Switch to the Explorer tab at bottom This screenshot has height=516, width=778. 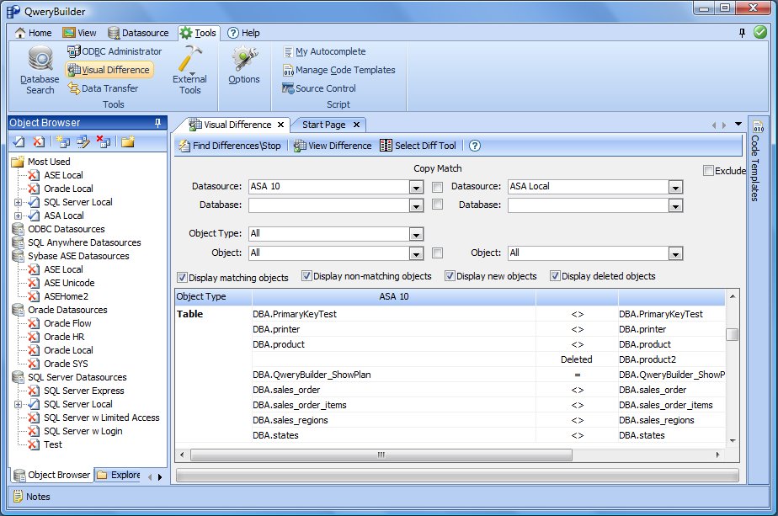pyautogui.click(x=119, y=475)
